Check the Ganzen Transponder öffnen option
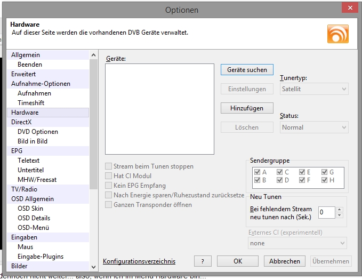Image resolution: width=362 pixels, height=280 pixels. click(x=109, y=205)
